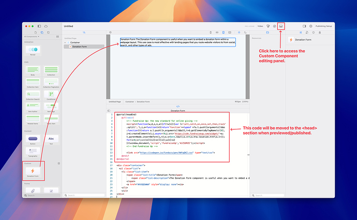Click the layer tree tab icon
The height and width of the screenshot is (220, 357).
pos(84,32)
